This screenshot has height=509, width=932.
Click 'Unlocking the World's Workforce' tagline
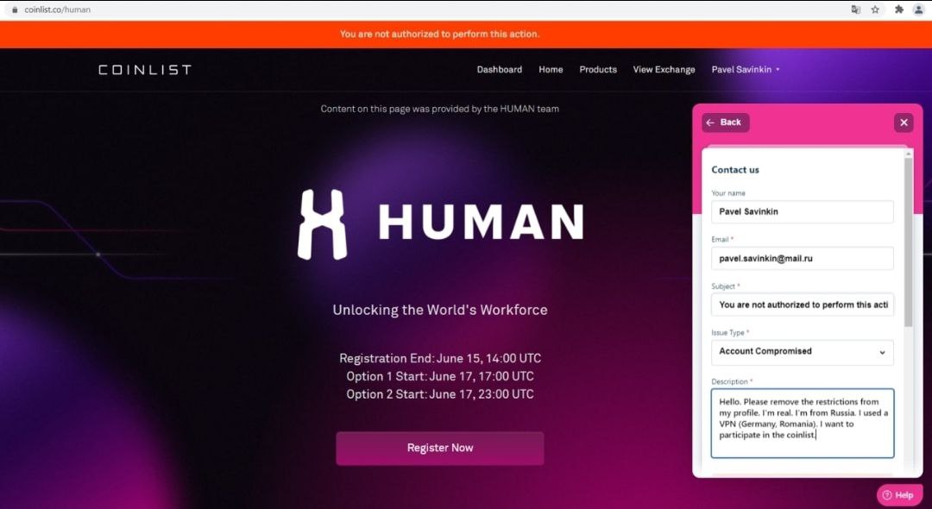(x=440, y=310)
